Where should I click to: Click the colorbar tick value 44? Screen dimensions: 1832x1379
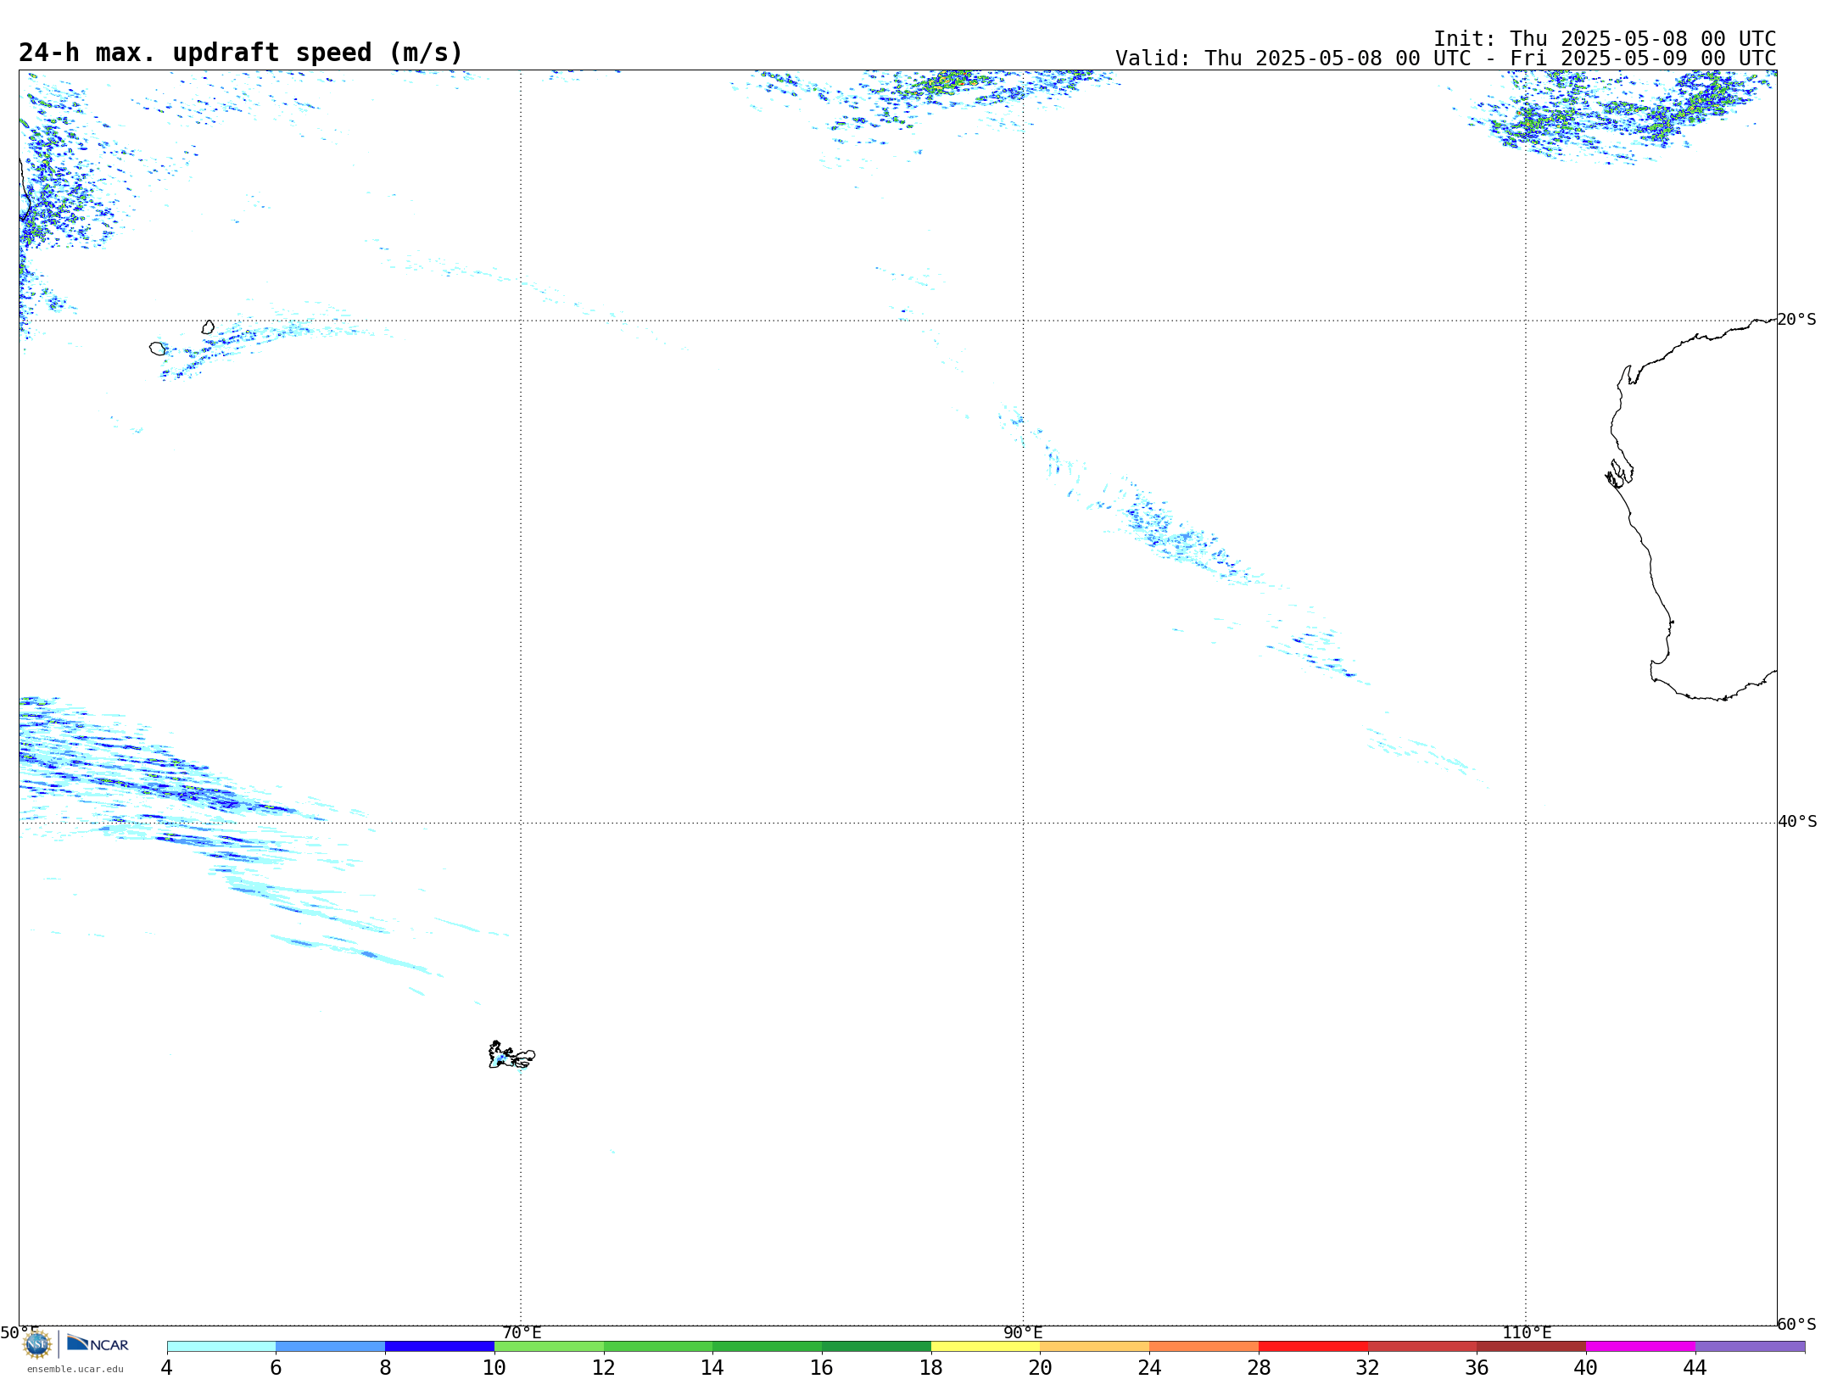click(1695, 1368)
